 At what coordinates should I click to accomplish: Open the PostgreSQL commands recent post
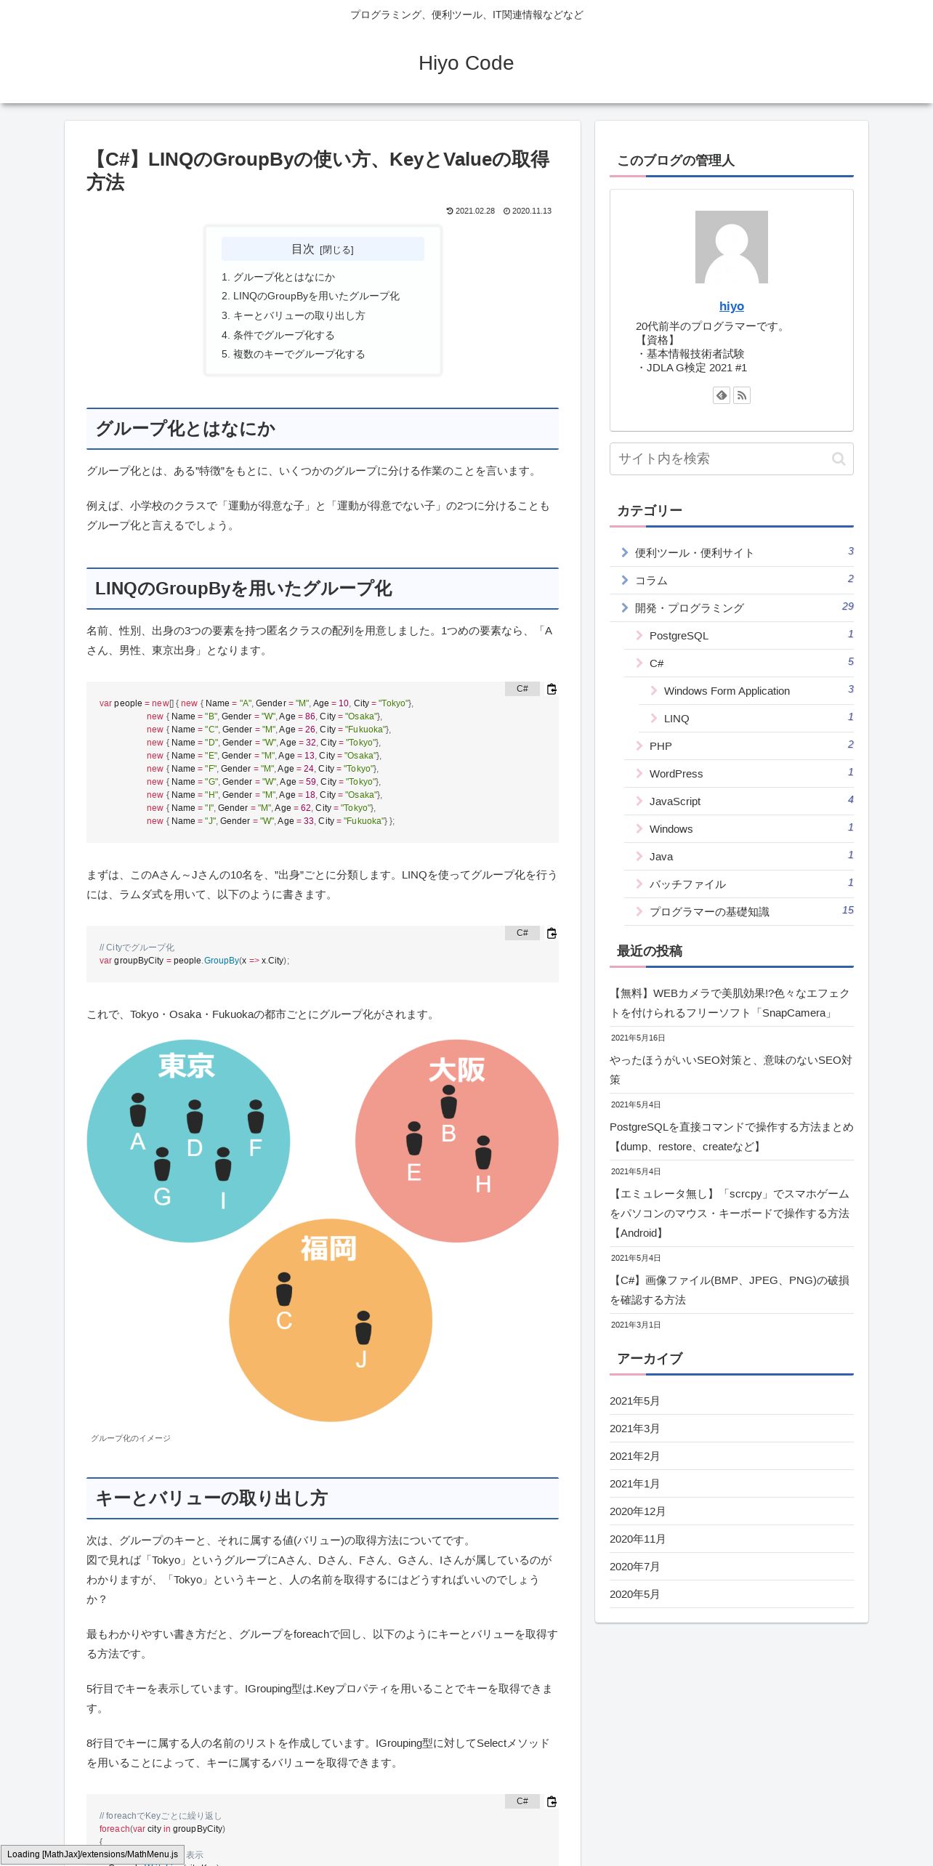pyautogui.click(x=732, y=1137)
